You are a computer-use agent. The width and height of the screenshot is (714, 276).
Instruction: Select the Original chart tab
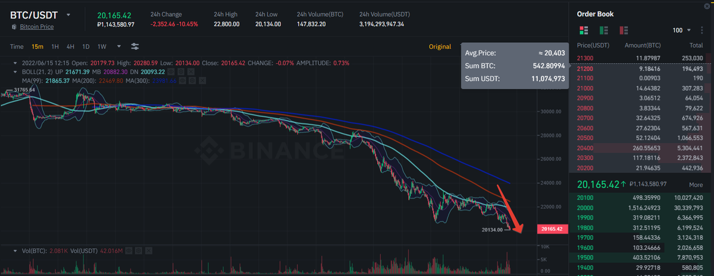pos(440,46)
